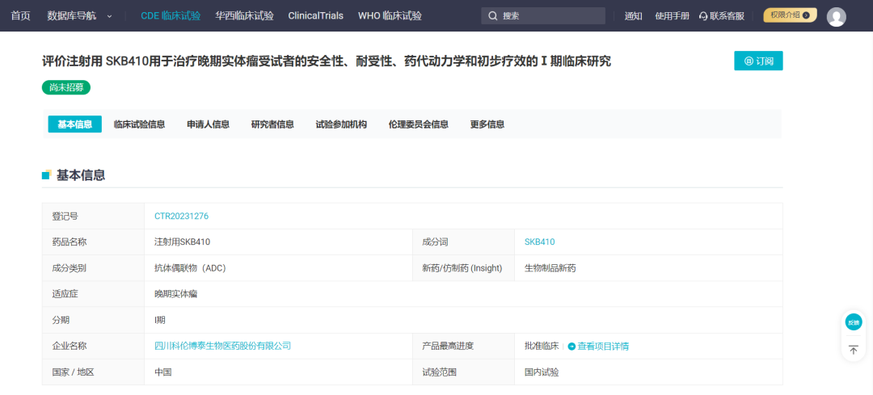Click the headset icon for 联系客服

click(703, 16)
